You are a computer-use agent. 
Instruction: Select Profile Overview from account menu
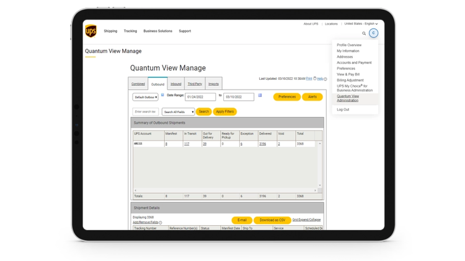point(349,45)
